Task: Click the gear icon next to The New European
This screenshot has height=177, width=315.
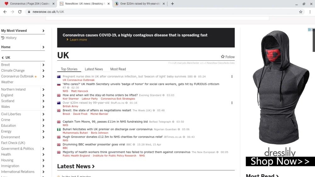Action: tap(217, 152)
